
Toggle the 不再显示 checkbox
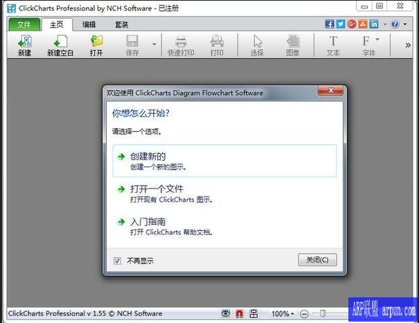point(117,261)
